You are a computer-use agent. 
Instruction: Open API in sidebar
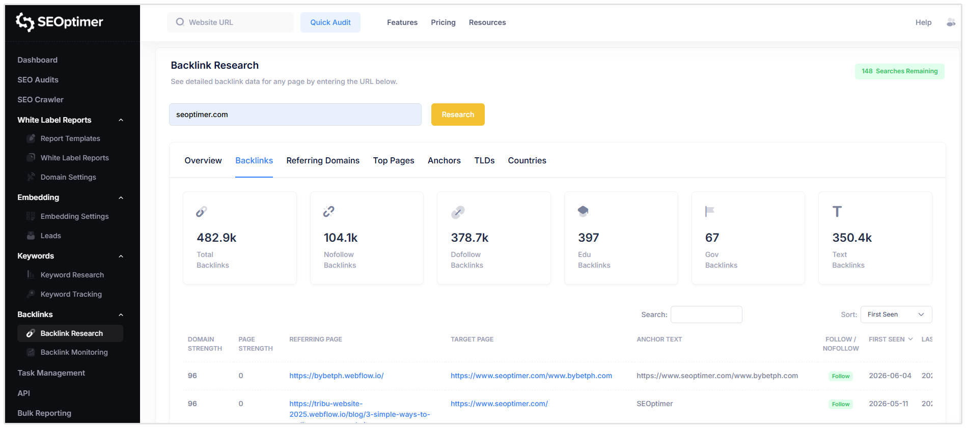click(23, 393)
